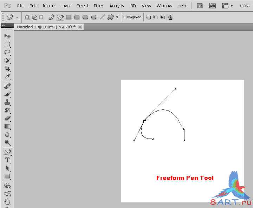Select the Blur tool
The width and height of the screenshot is (254, 208).
coord(7,134)
